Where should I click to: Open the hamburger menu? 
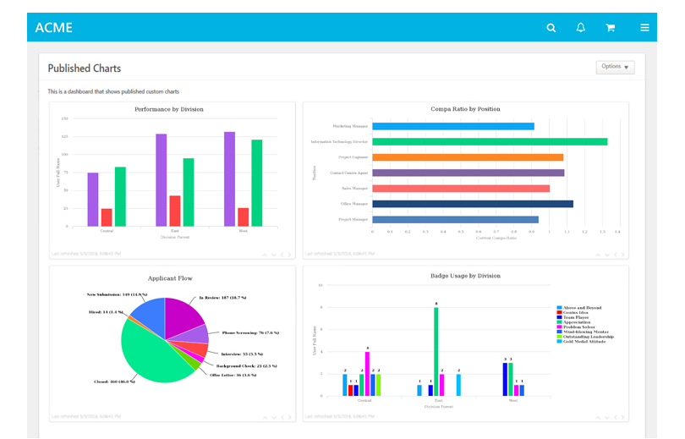pyautogui.click(x=644, y=28)
